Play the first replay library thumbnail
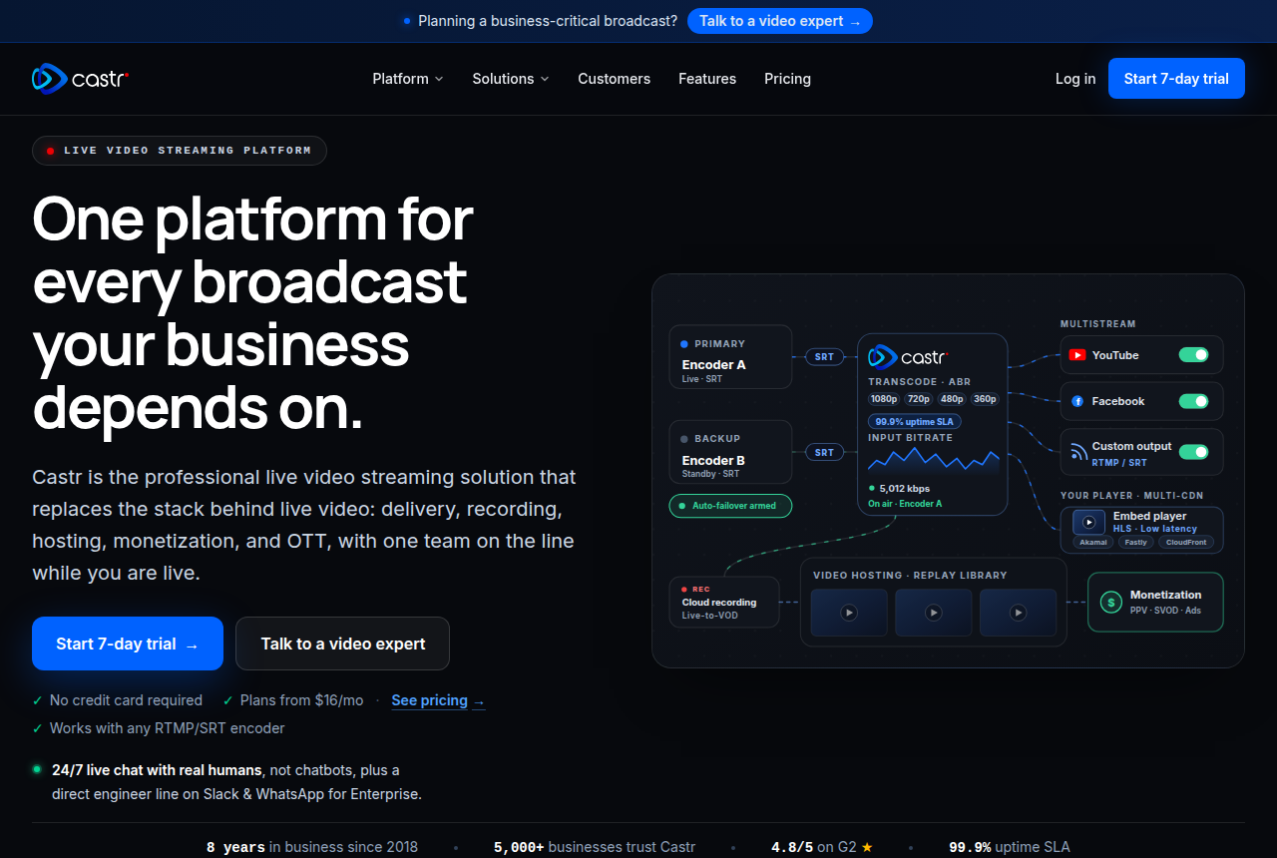The width and height of the screenshot is (1277, 858). click(x=849, y=613)
